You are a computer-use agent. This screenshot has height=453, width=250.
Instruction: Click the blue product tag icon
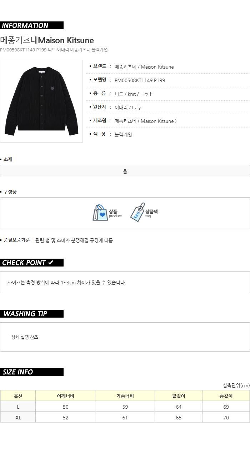pyautogui.click(x=137, y=213)
